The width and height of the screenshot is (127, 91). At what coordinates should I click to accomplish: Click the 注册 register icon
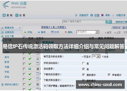pos(17,15)
